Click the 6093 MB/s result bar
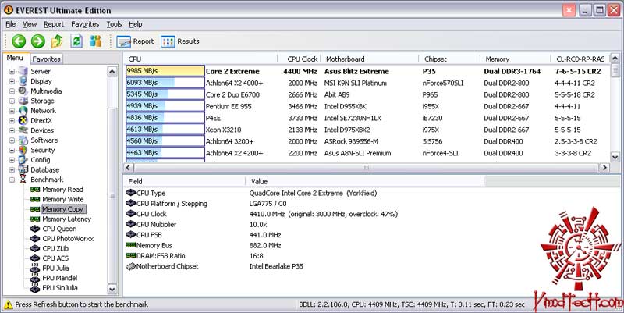 pyautogui.click(x=165, y=83)
